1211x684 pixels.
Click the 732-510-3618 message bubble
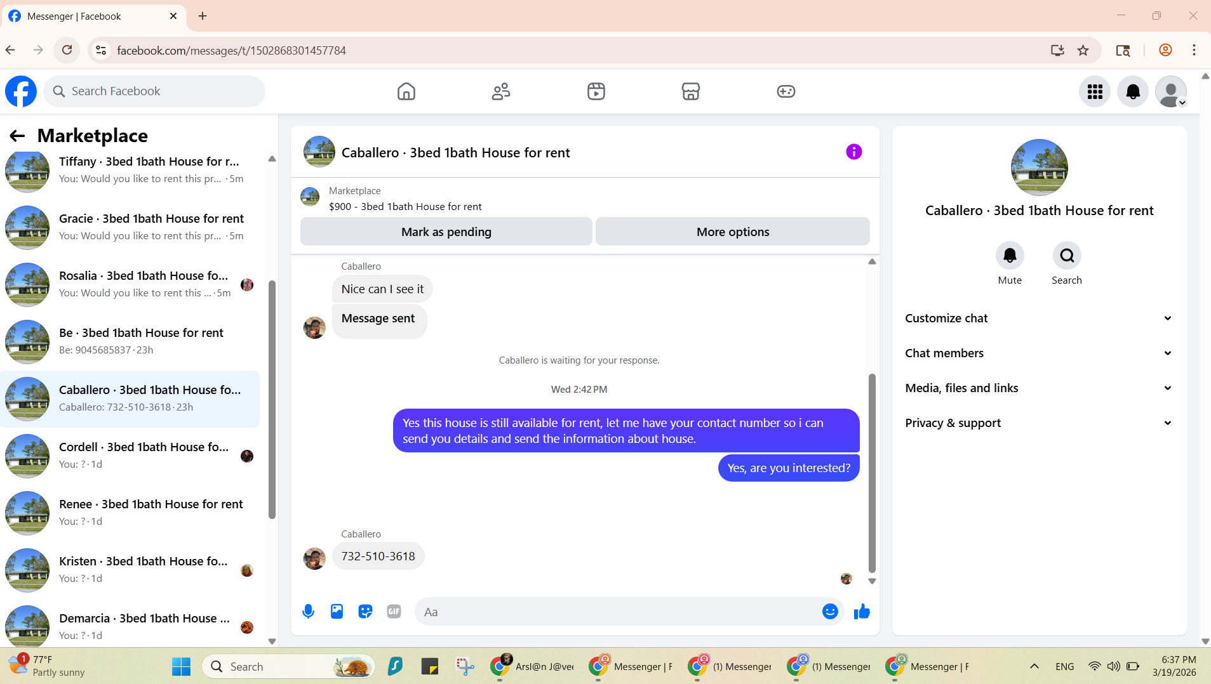(x=378, y=556)
